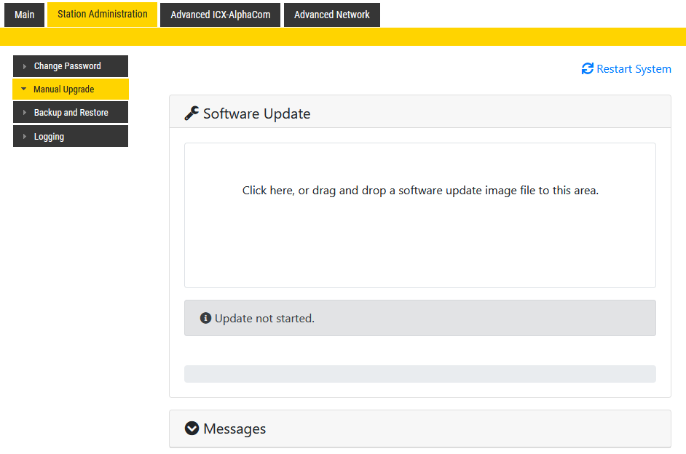686x454 pixels.
Task: Expand the Messages panel header
Action: 419,429
